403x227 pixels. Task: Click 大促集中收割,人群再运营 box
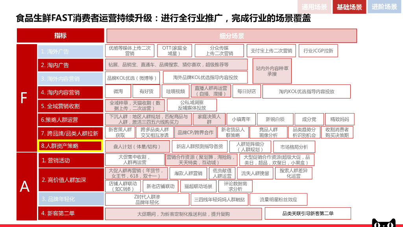pos(135,160)
